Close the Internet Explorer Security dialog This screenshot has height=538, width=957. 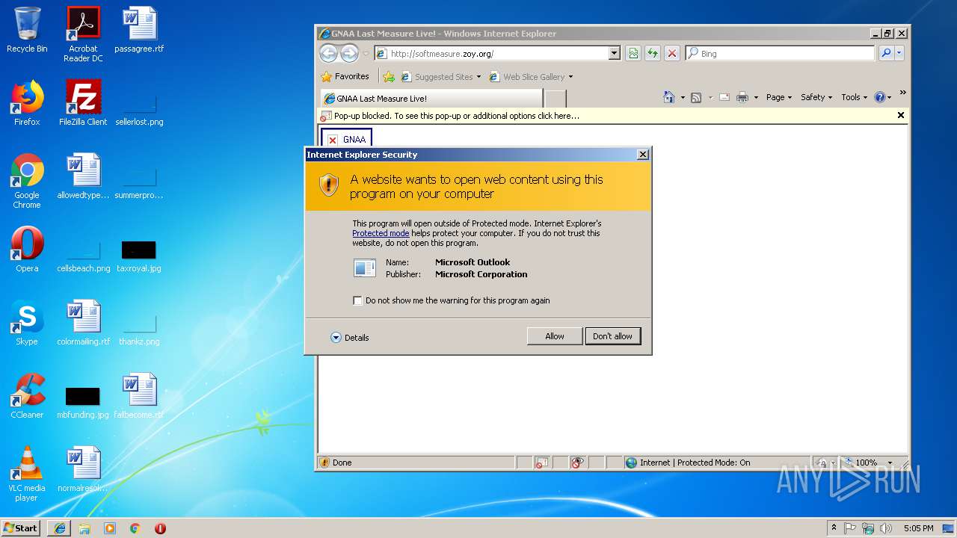(x=642, y=154)
